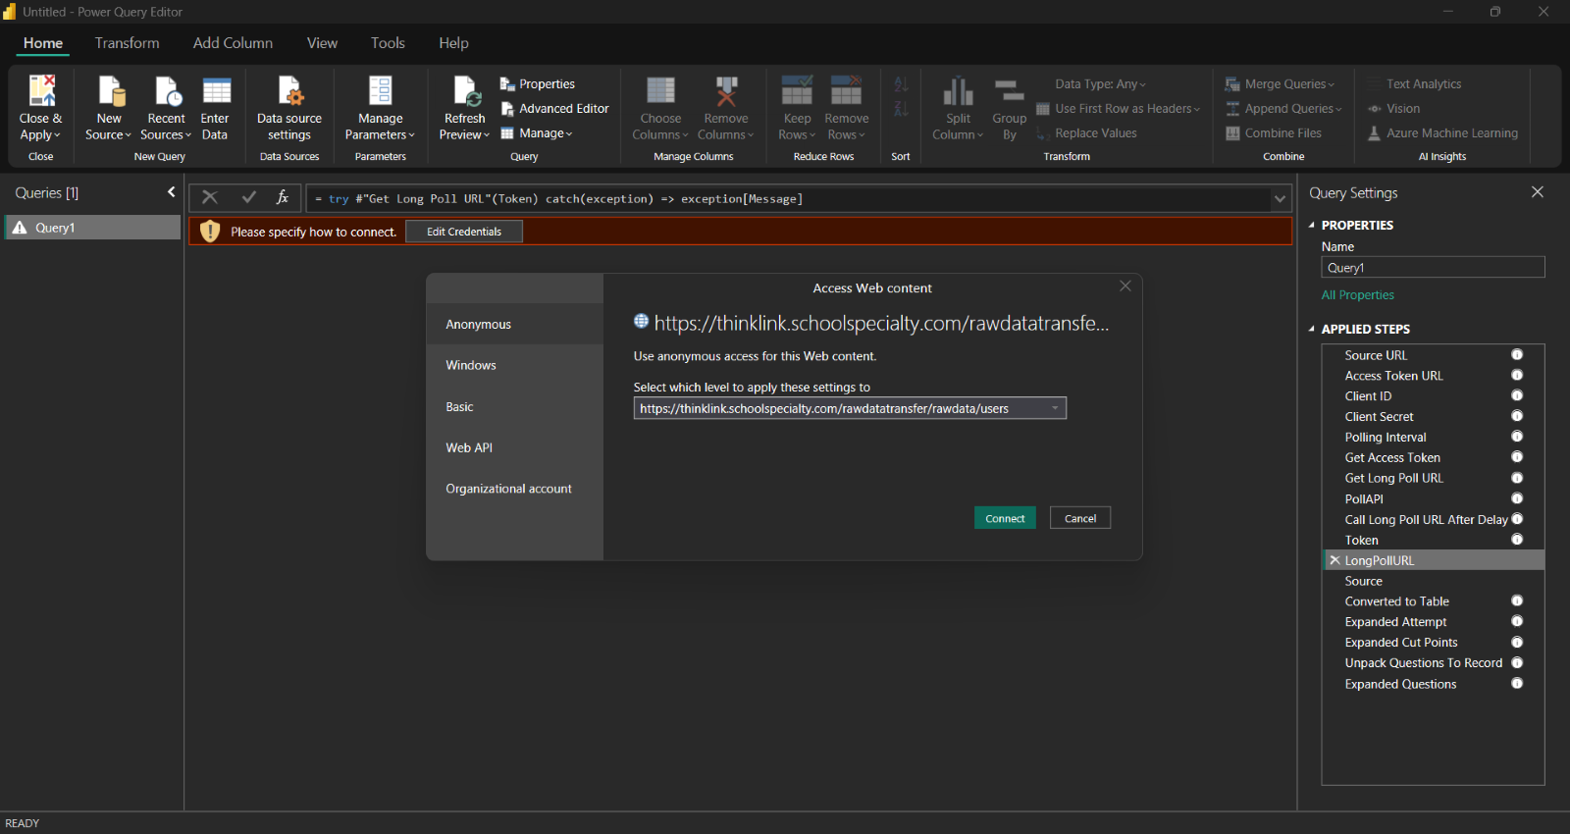The height and width of the screenshot is (834, 1570).
Task: Collapse the APPLIED STEPS section
Action: pos(1312,329)
